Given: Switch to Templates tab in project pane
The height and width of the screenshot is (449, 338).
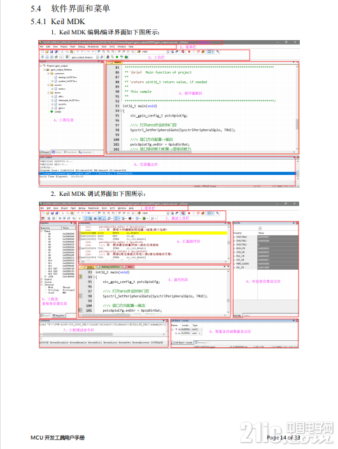Looking at the screenshot, I should pos(86,153).
